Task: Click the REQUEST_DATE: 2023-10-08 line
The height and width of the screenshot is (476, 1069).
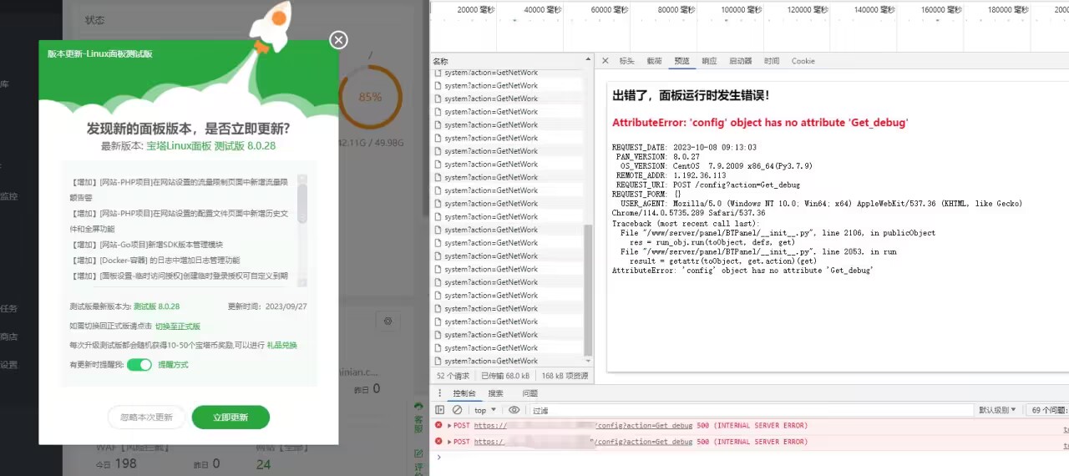Action: point(684,147)
